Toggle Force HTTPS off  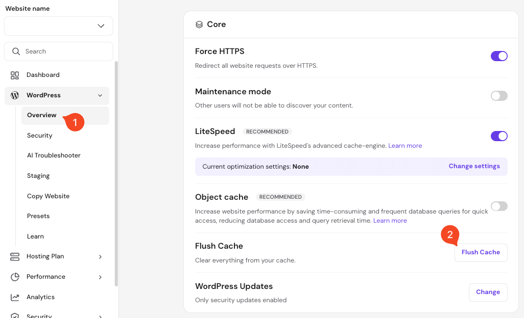pyautogui.click(x=499, y=56)
